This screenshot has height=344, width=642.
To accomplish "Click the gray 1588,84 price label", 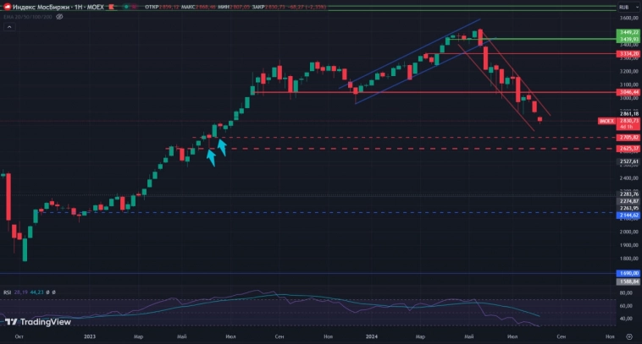I will click(x=628, y=281).
